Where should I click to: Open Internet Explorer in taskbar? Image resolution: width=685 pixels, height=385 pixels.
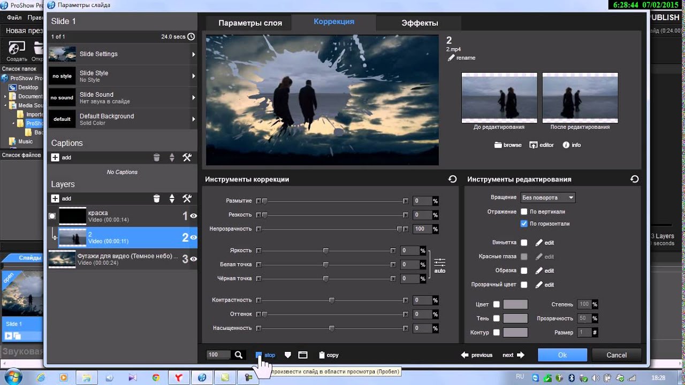point(41,378)
